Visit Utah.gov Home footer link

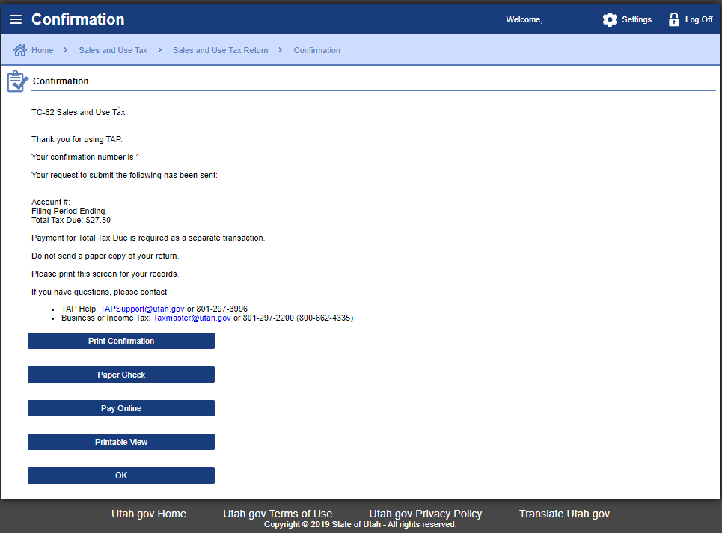tap(149, 514)
